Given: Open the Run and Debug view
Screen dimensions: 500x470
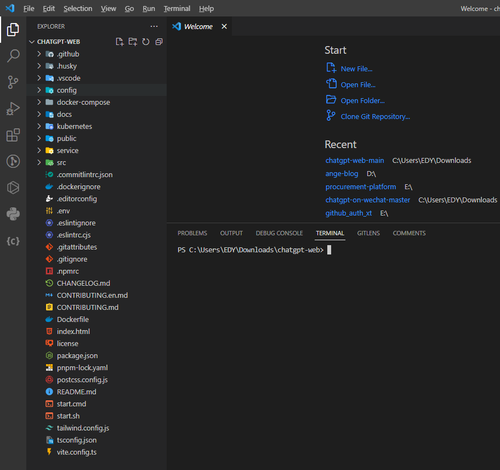Looking at the screenshot, I should pyautogui.click(x=13, y=109).
